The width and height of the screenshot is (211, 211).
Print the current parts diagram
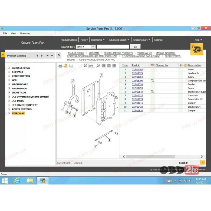point(60,66)
